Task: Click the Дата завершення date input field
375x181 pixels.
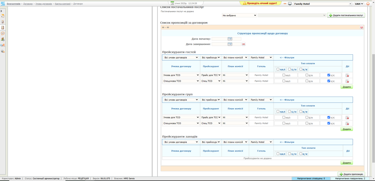Action: pyautogui.click(x=219, y=44)
